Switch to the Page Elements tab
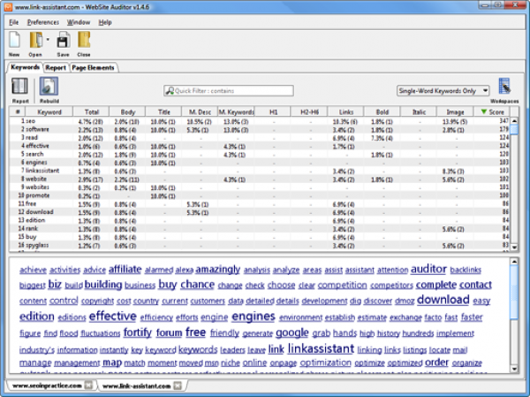Screen dimensions: 530x397 (94, 67)
